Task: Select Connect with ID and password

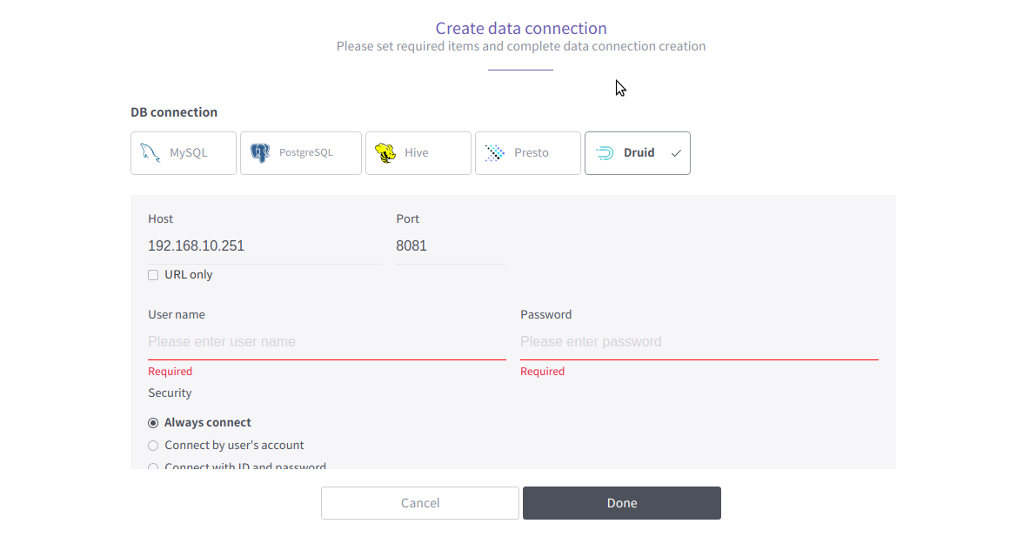Action: 153,467
